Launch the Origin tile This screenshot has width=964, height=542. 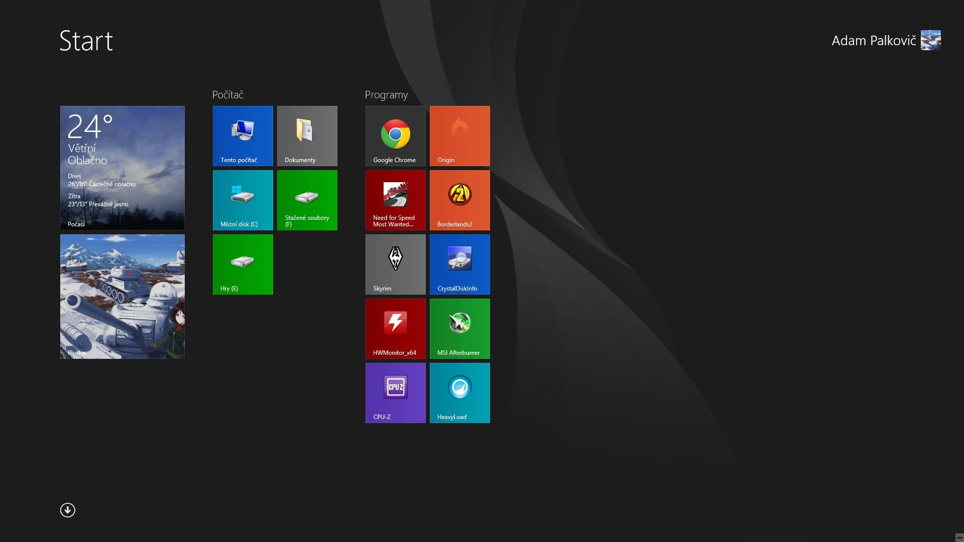pyautogui.click(x=459, y=135)
